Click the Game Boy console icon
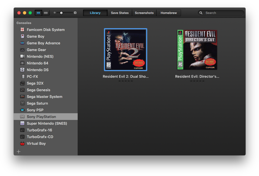 click(x=22, y=36)
